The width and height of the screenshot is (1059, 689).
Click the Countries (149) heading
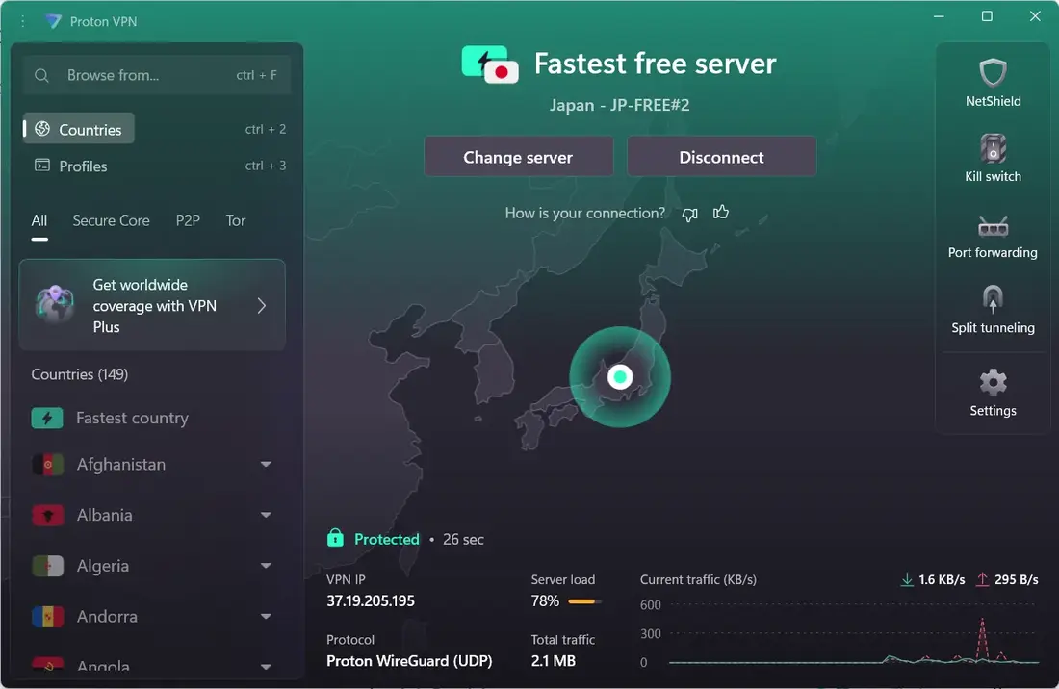click(x=80, y=374)
